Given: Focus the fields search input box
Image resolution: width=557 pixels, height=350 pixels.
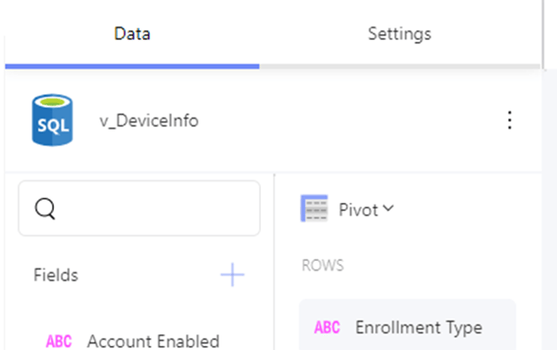Looking at the screenshot, I should (x=140, y=208).
